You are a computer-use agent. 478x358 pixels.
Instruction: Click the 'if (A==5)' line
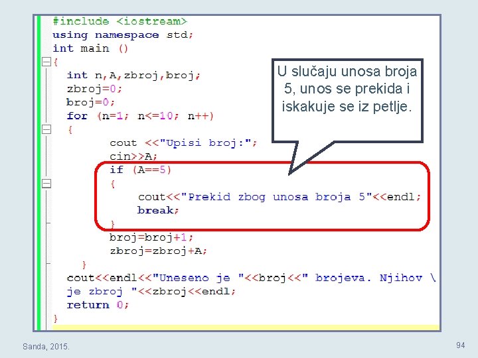click(140, 170)
